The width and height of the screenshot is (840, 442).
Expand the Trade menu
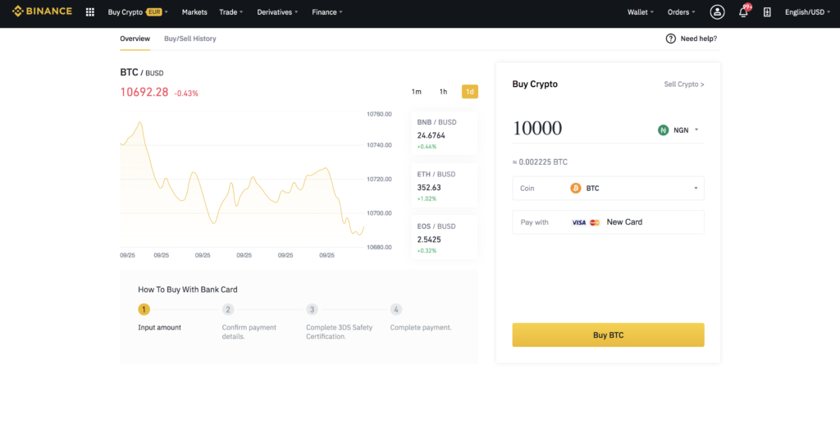pos(231,11)
